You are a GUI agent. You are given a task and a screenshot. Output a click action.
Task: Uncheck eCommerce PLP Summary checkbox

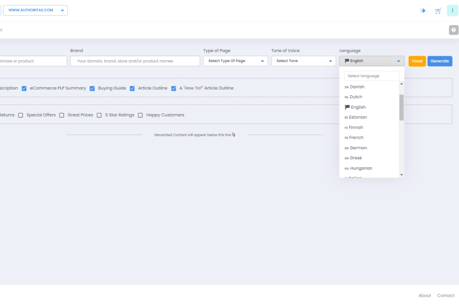click(24, 88)
